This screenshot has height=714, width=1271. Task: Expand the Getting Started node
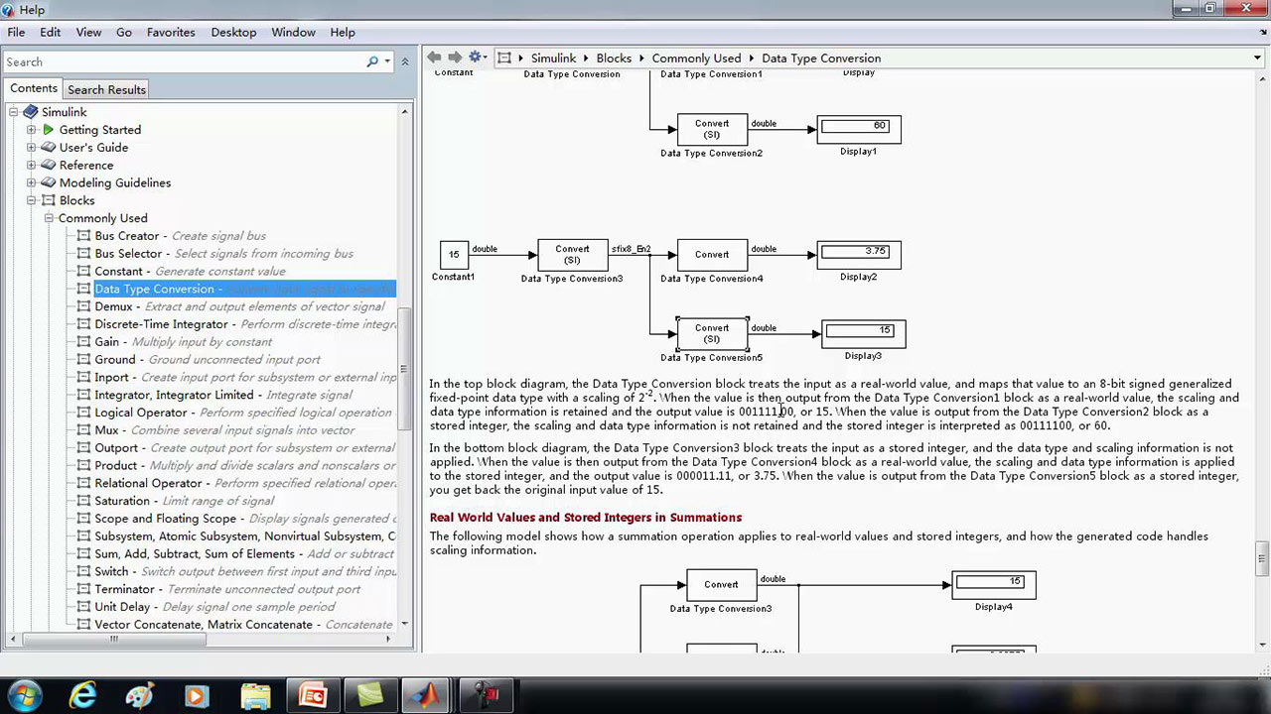click(31, 130)
